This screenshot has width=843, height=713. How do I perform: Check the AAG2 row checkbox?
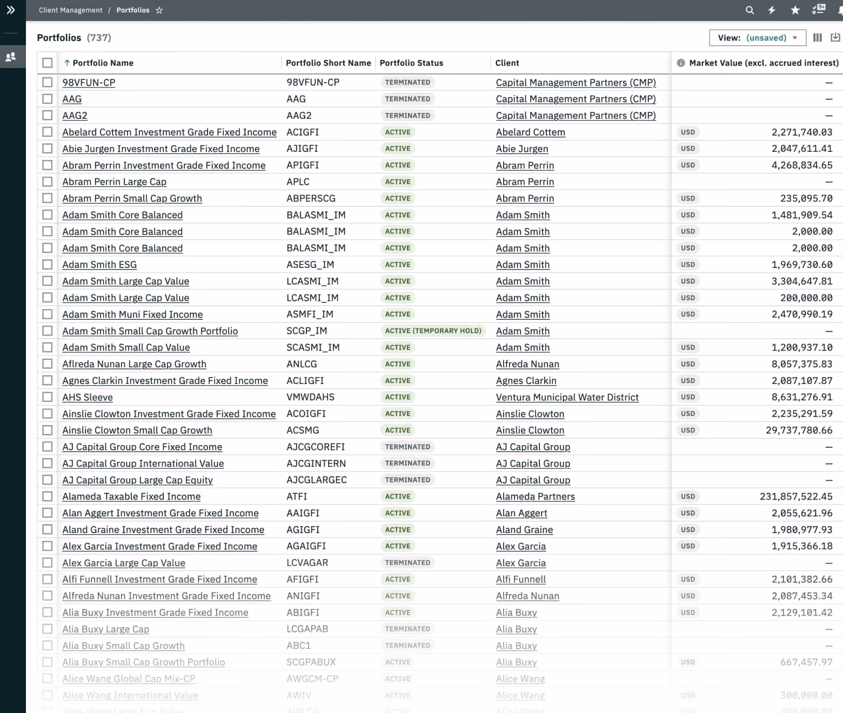tap(48, 115)
